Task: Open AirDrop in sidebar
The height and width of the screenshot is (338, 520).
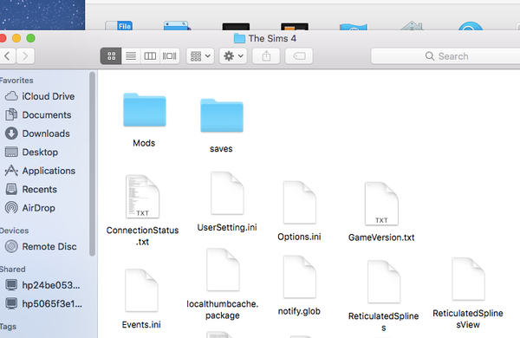Action: pyautogui.click(x=29, y=208)
